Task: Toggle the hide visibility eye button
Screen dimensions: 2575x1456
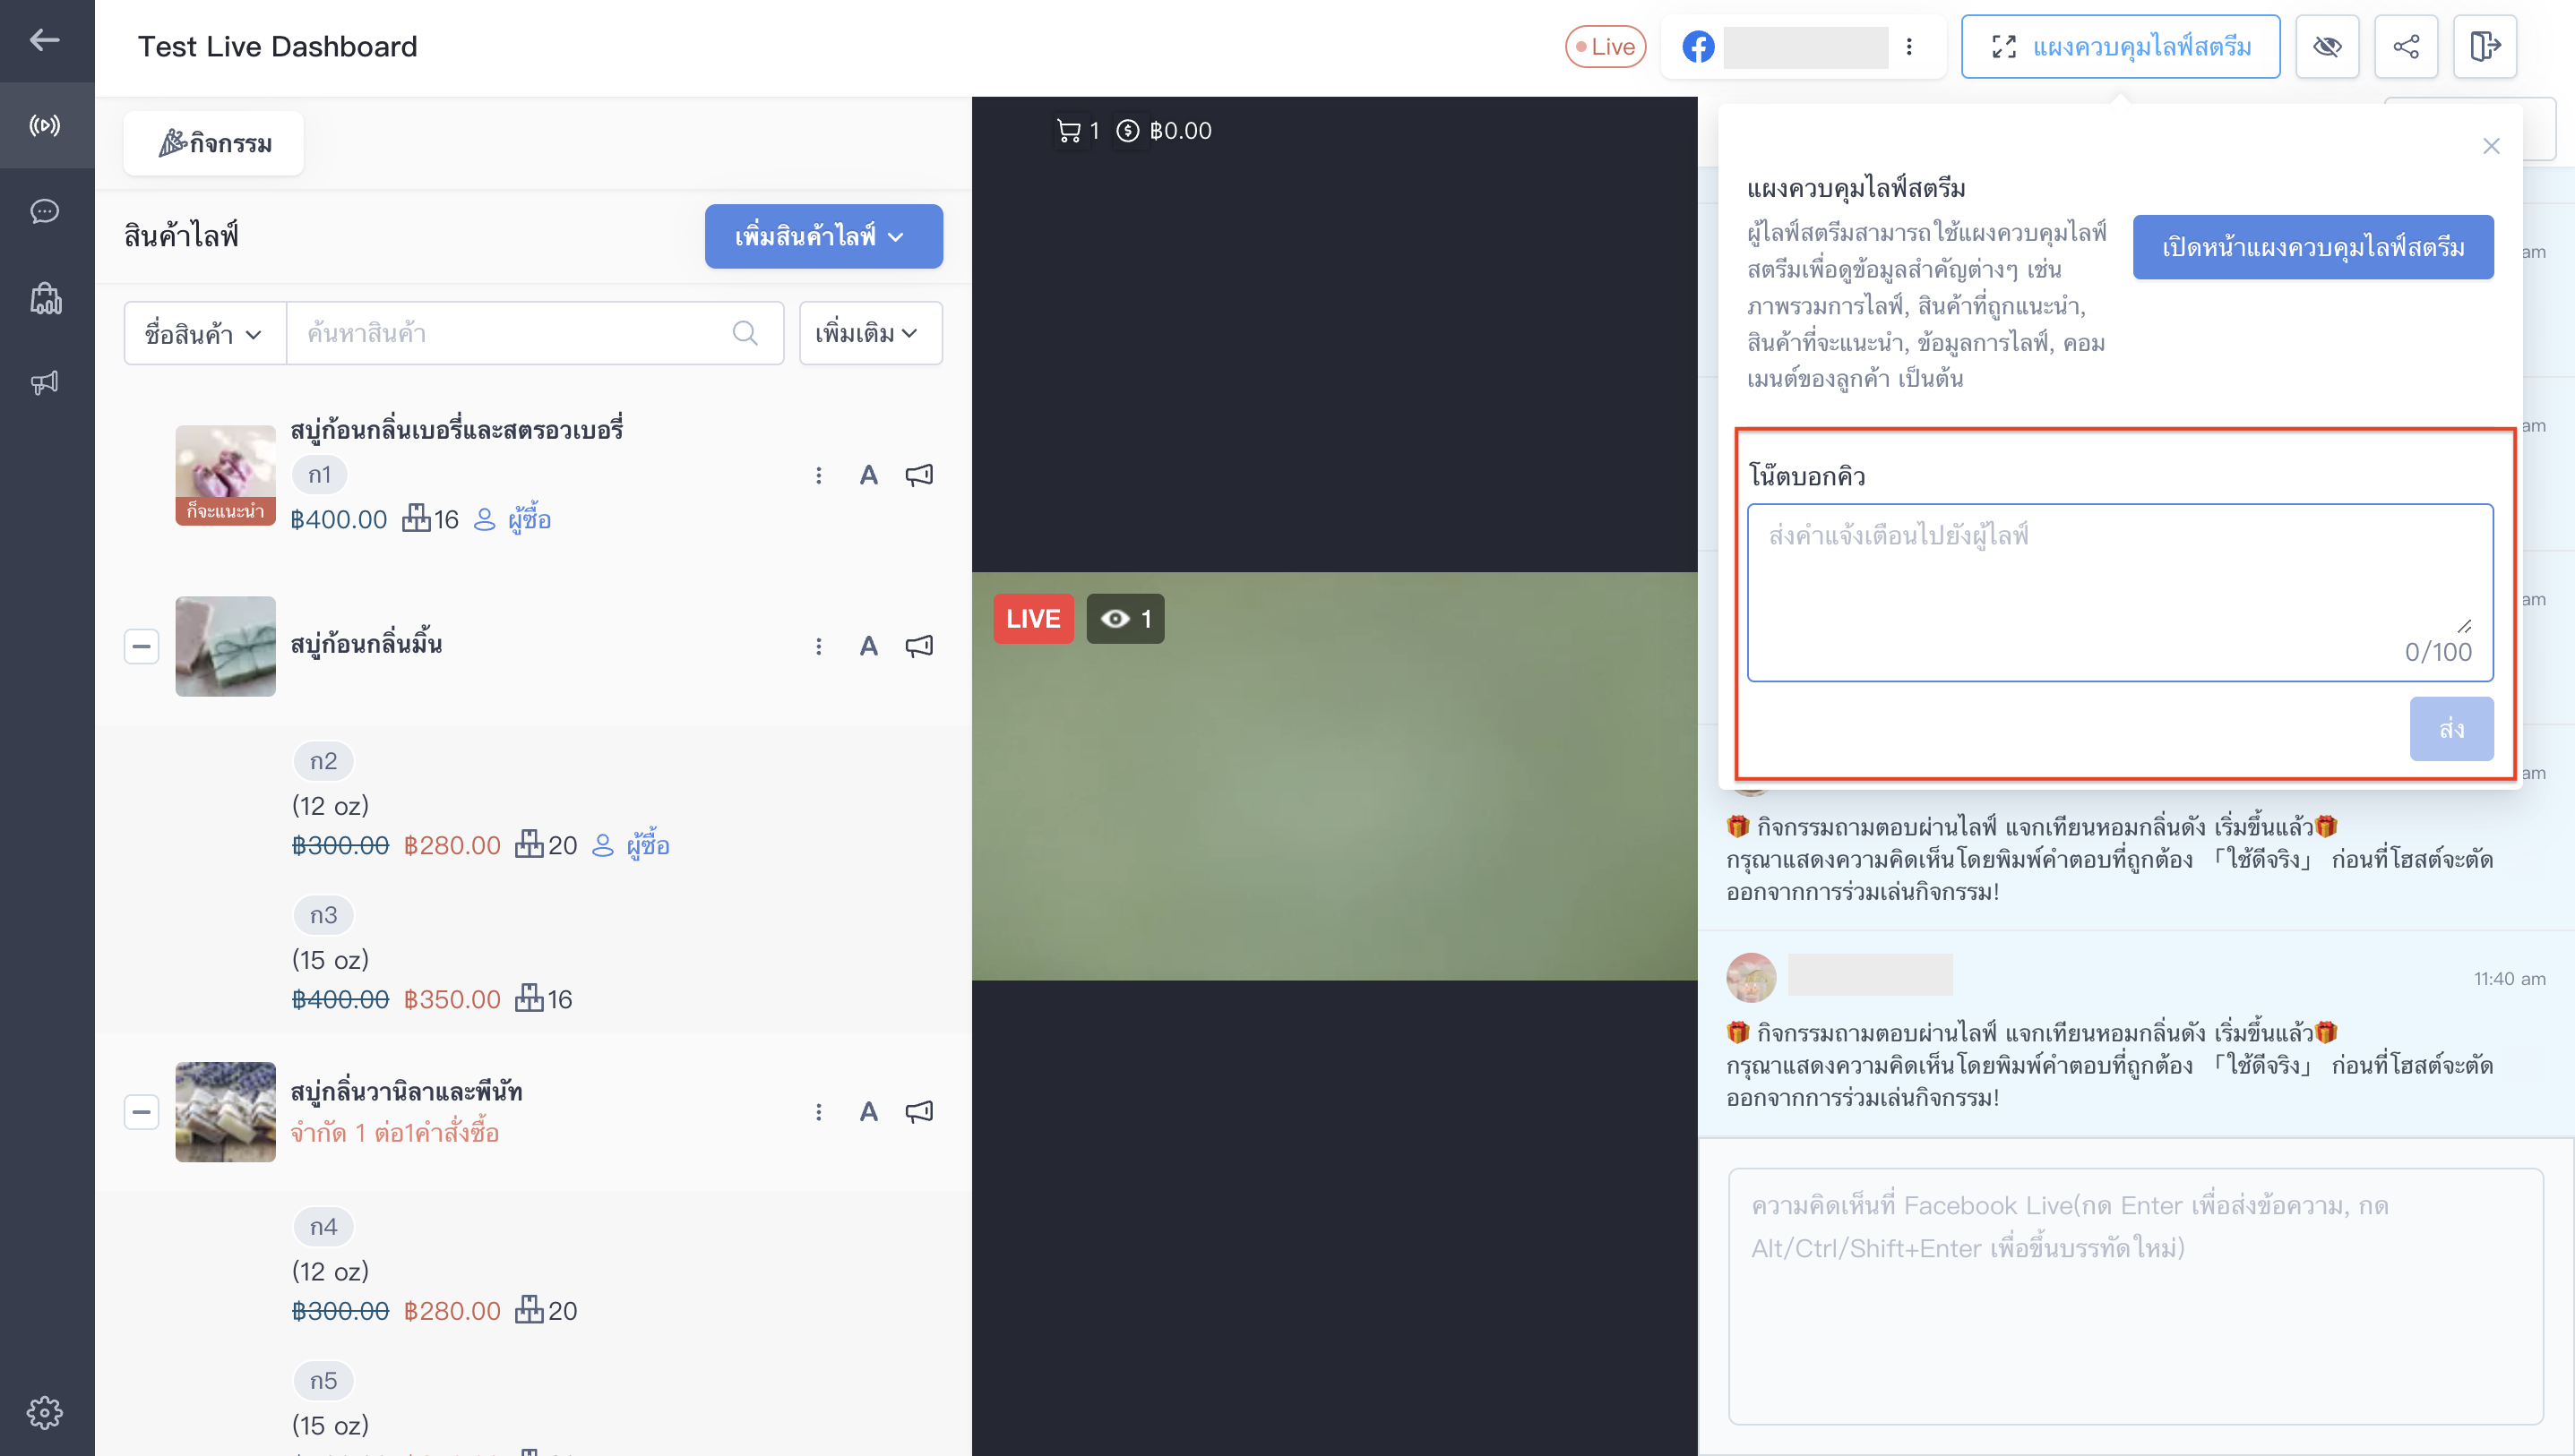Action: (x=2327, y=46)
